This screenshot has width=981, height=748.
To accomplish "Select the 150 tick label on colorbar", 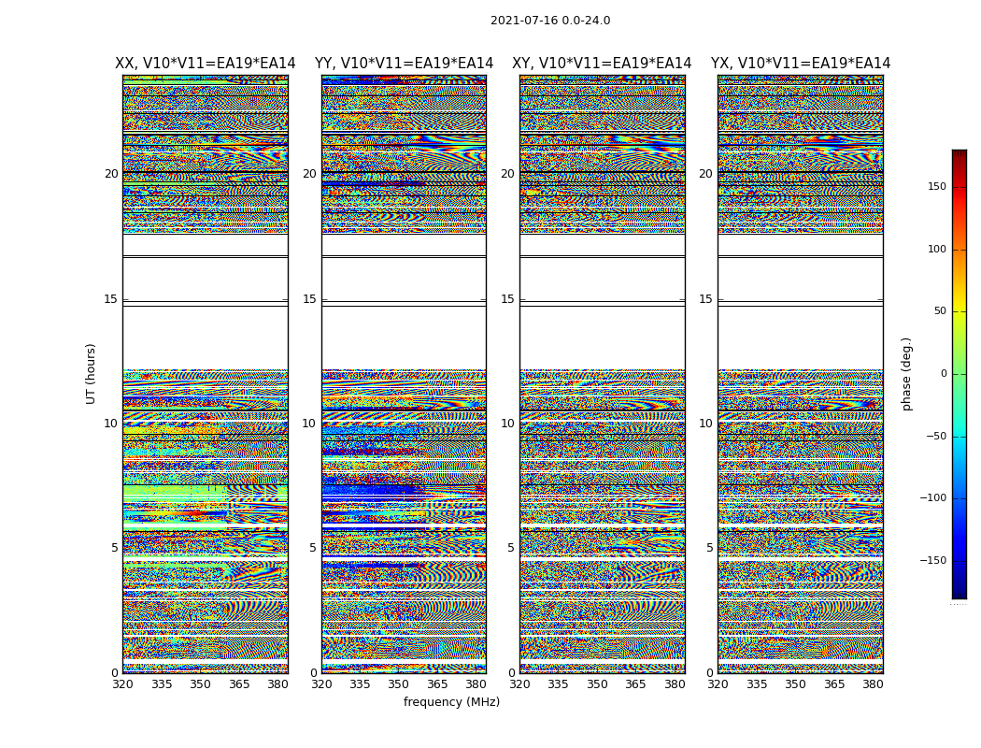I will (936, 187).
